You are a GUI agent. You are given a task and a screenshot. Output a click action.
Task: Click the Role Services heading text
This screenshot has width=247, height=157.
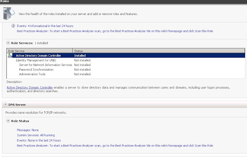tap(22, 43)
